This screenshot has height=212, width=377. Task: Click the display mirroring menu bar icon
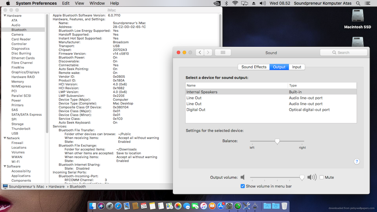pyautogui.click(x=245, y=3)
